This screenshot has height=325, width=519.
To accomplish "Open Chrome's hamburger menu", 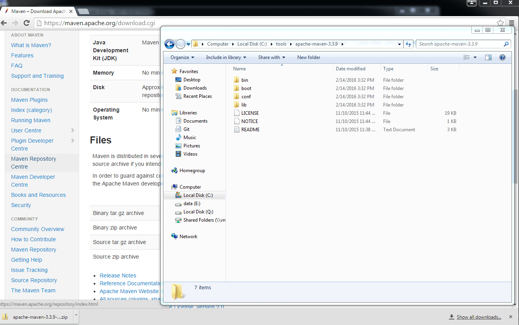I will (512, 23).
